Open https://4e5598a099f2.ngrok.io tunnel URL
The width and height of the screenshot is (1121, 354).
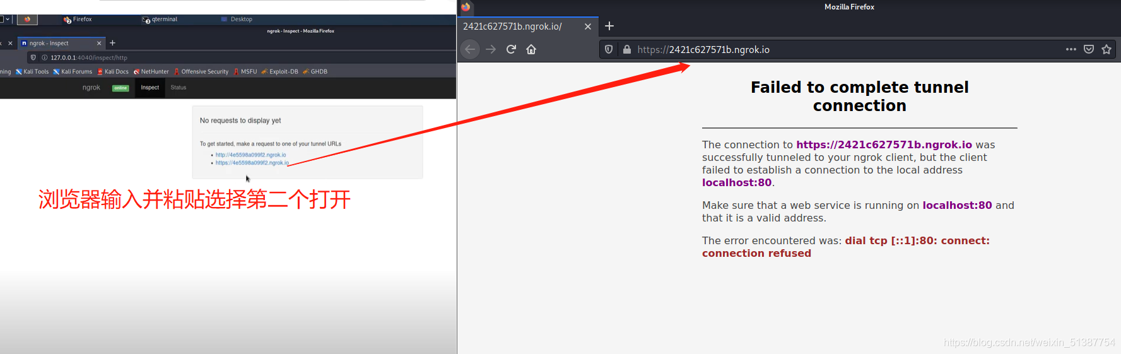coord(252,163)
